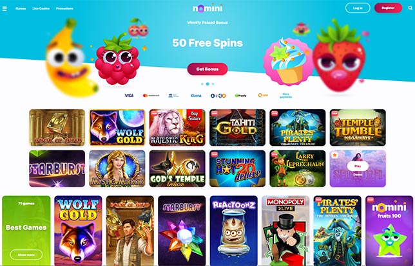Click the Log in button
The height and width of the screenshot is (266, 415).
358,8
